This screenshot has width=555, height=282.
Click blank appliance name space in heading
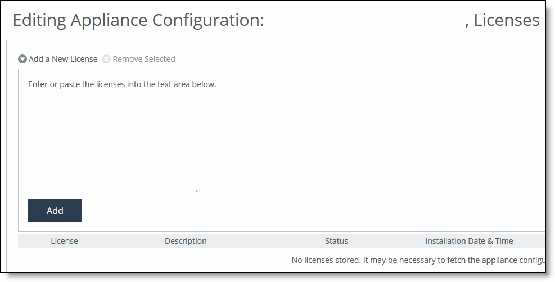pyautogui.click(x=364, y=20)
